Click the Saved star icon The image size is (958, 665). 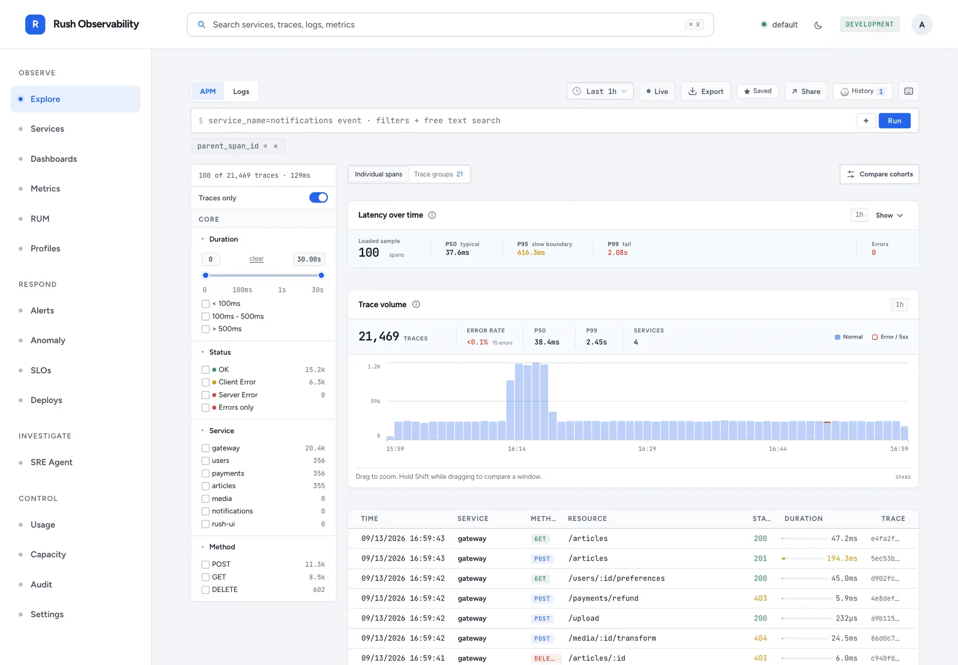(x=747, y=91)
